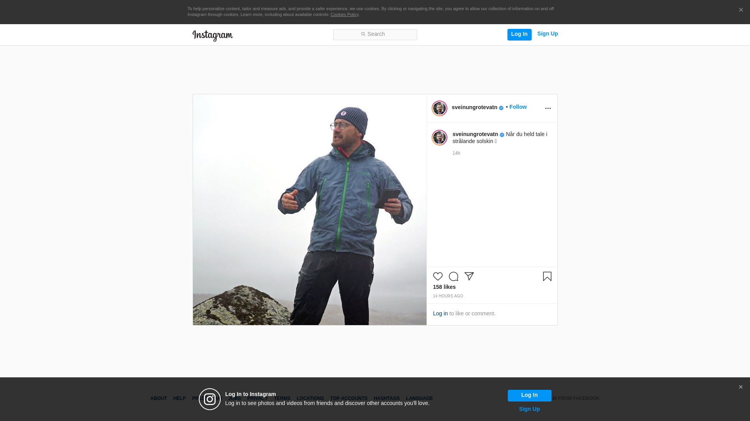This screenshot has height=421, width=750.
Task: Click the 14 hours ago timestamp
Action: pyautogui.click(x=448, y=296)
